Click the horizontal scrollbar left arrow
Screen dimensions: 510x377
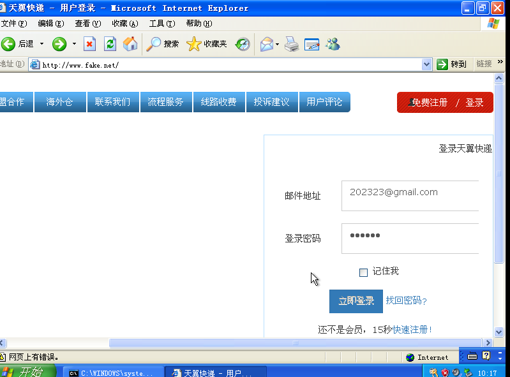click(x=3, y=343)
